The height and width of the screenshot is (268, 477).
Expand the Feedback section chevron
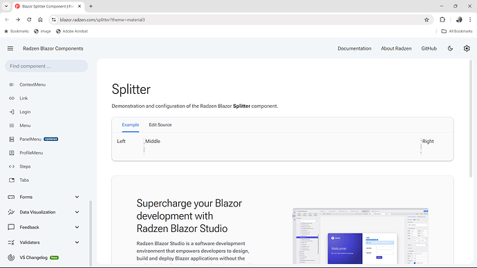[x=77, y=227]
